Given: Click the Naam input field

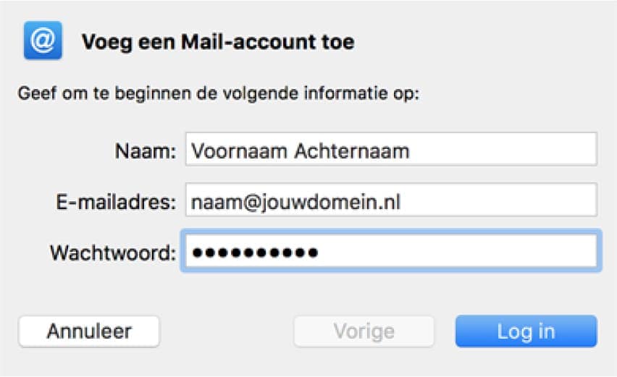Looking at the screenshot, I should 390,150.
